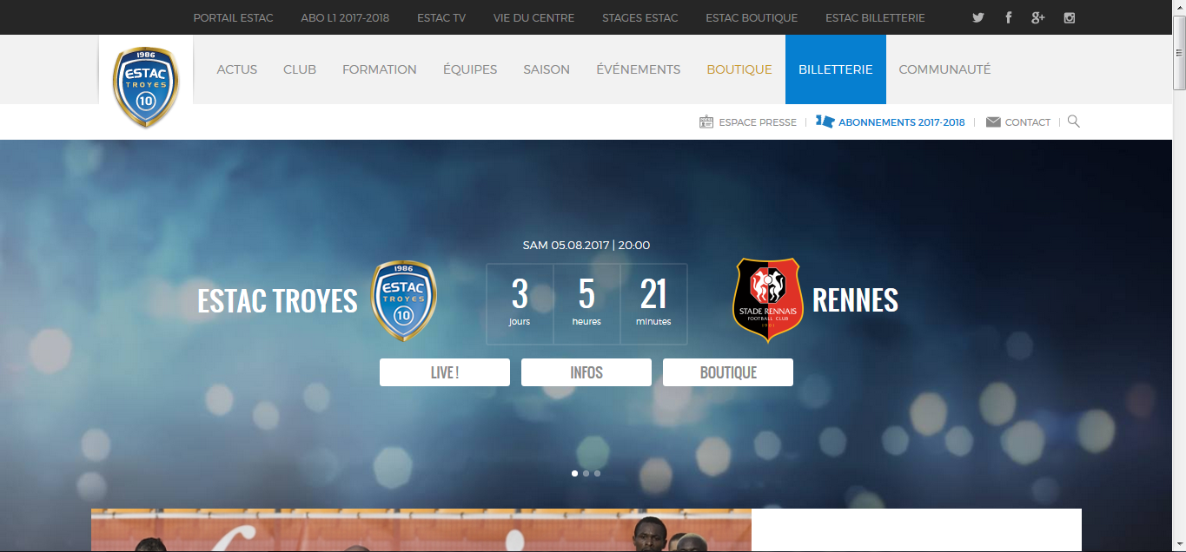Open the Instagram social icon
Screen dimensions: 1186x552
point(1070,17)
